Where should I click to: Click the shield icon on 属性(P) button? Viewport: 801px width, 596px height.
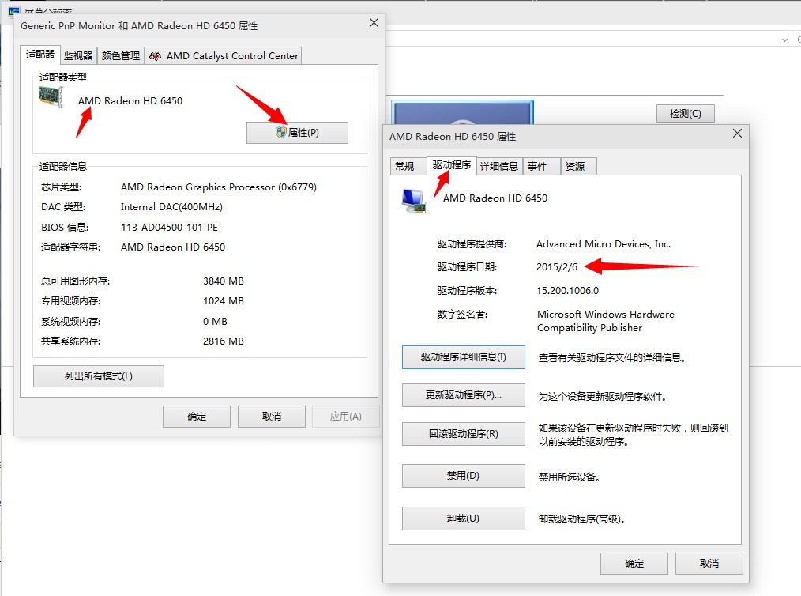[x=281, y=132]
